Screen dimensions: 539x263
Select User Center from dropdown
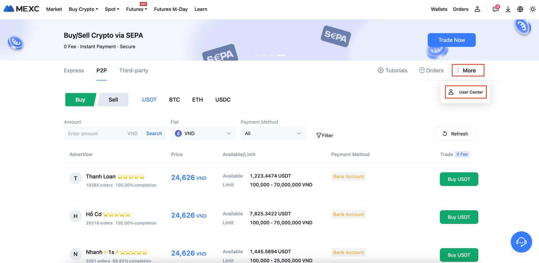(466, 92)
